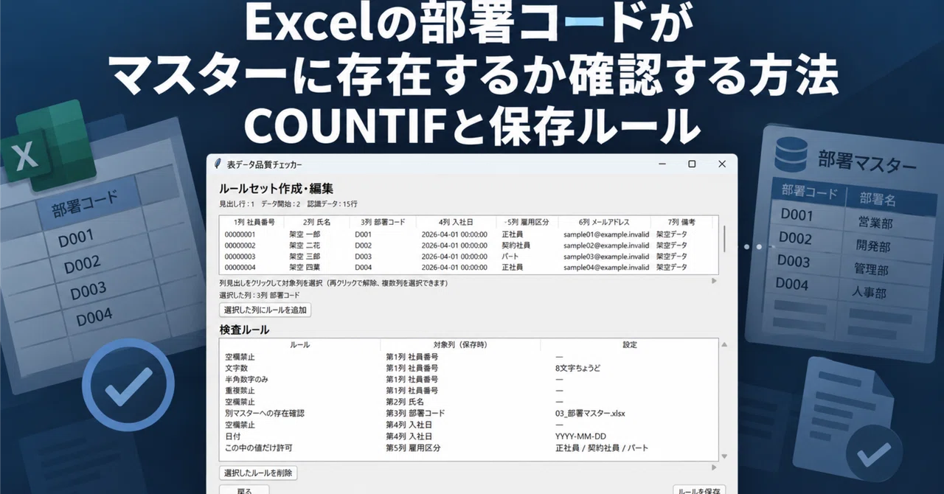Image resolution: width=944 pixels, height=494 pixels.
Task: Click the パート employment type cell
Action: click(510, 257)
